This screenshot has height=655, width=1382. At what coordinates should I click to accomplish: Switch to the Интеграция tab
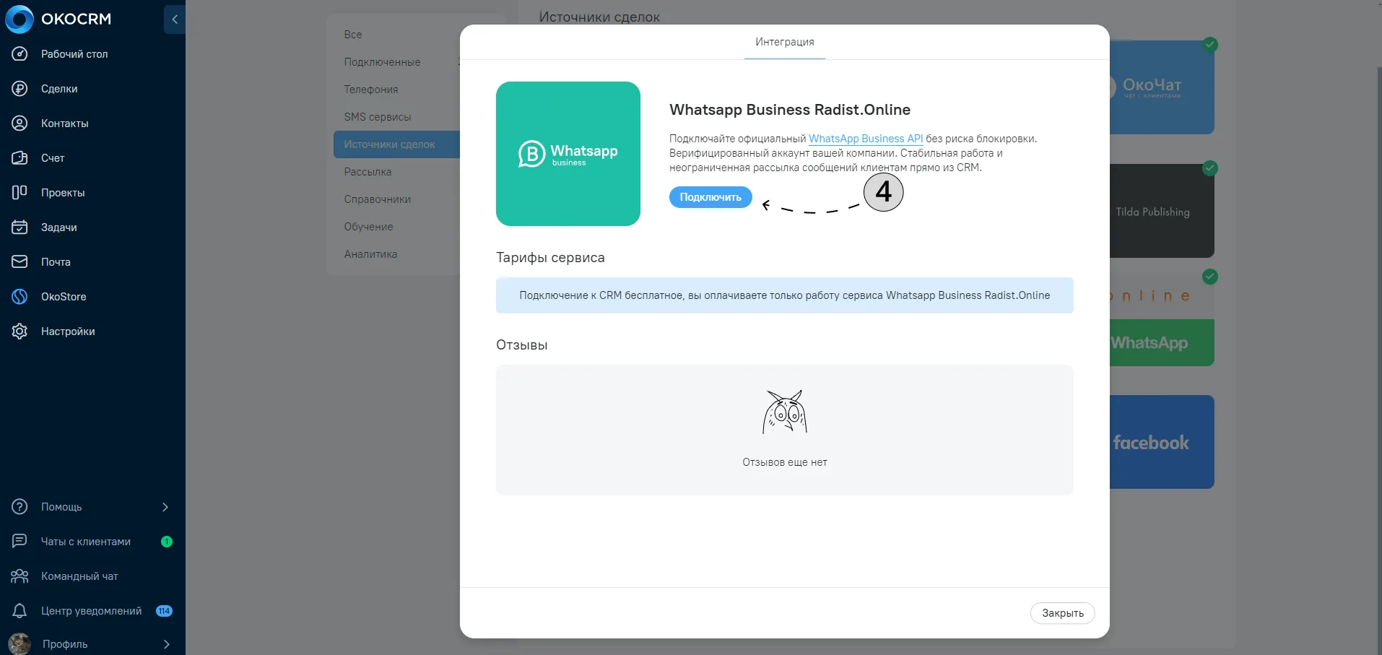(x=785, y=42)
